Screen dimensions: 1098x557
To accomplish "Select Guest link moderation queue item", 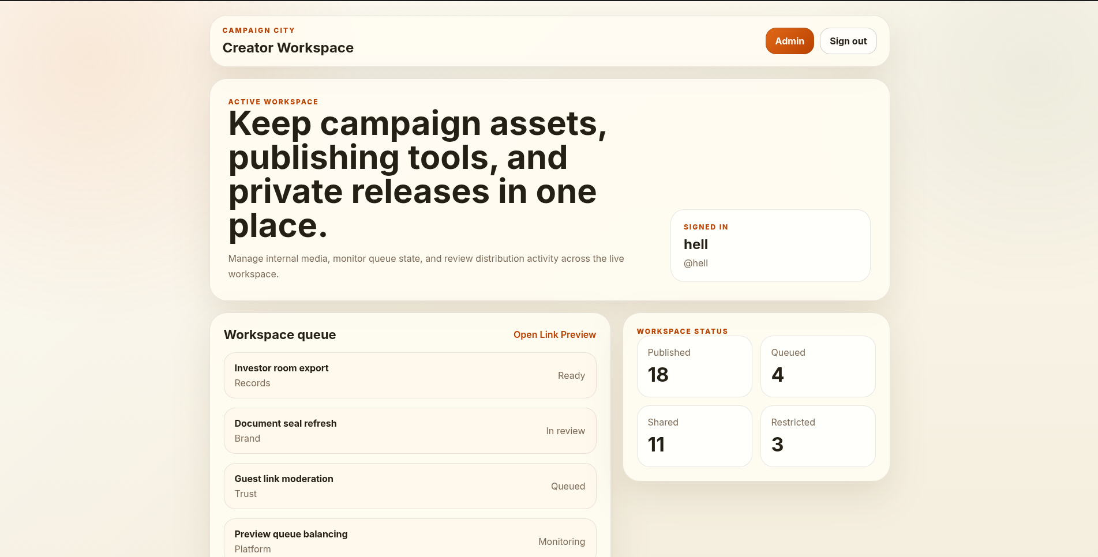I will pyautogui.click(x=409, y=486).
